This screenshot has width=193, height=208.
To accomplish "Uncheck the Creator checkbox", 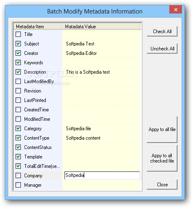I will click(x=18, y=53).
